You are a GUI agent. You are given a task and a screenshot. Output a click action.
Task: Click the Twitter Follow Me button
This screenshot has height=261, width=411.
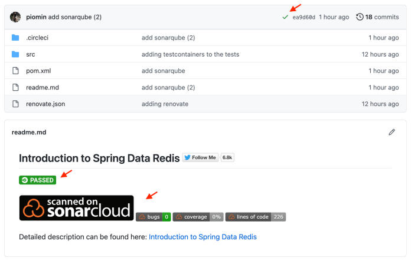200,158
